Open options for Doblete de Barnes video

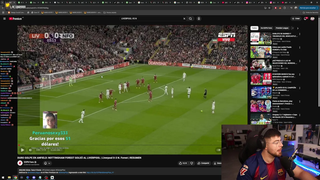click(x=299, y=34)
